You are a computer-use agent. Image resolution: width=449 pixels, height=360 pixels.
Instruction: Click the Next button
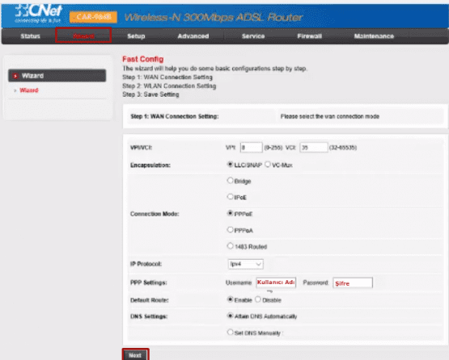pos(135,355)
